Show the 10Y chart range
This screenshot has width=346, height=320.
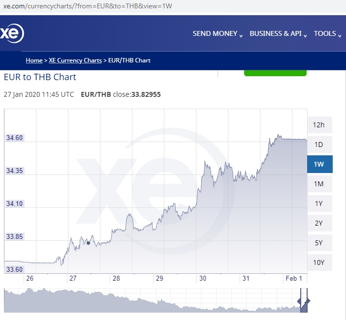tap(319, 262)
